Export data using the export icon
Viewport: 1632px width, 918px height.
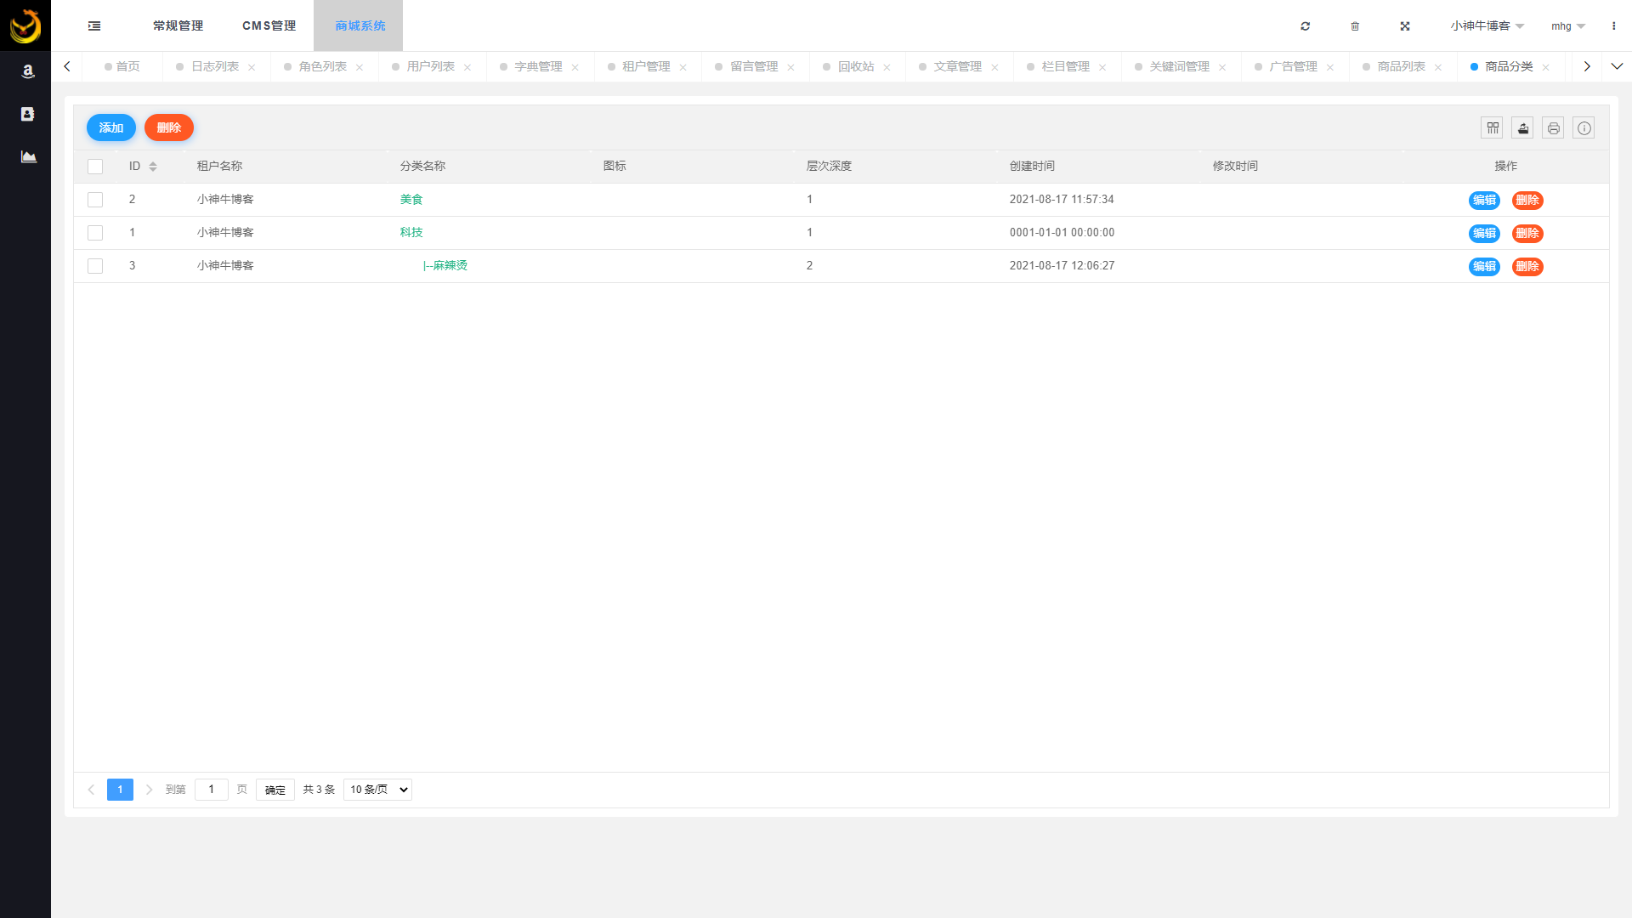pos(1522,127)
